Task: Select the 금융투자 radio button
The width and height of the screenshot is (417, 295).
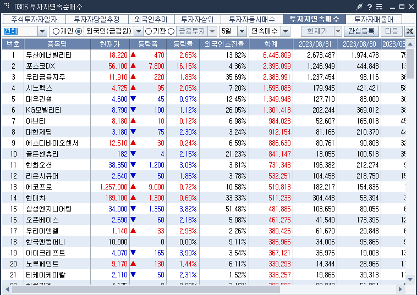Action: (172, 31)
